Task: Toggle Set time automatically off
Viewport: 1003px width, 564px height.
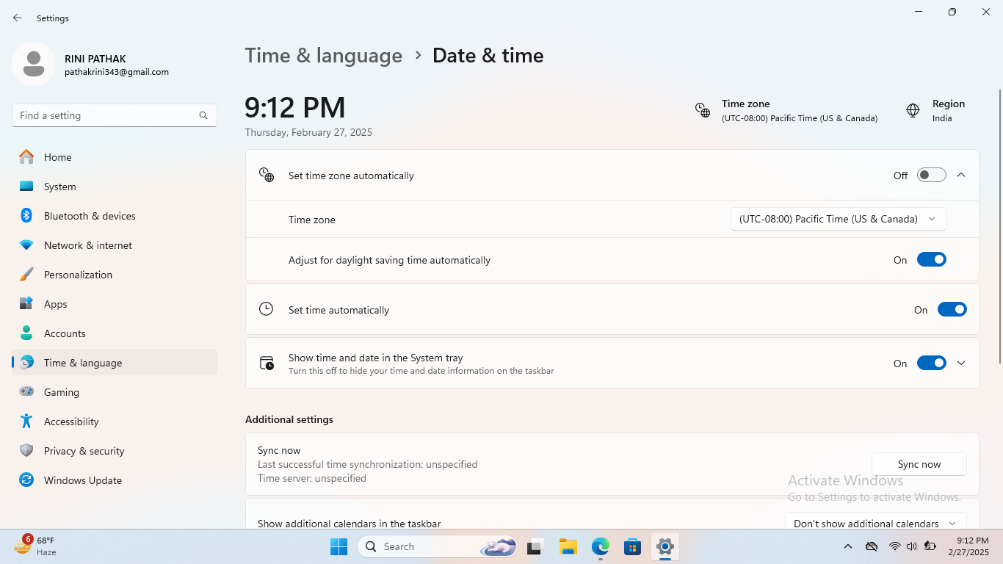Action: [952, 310]
